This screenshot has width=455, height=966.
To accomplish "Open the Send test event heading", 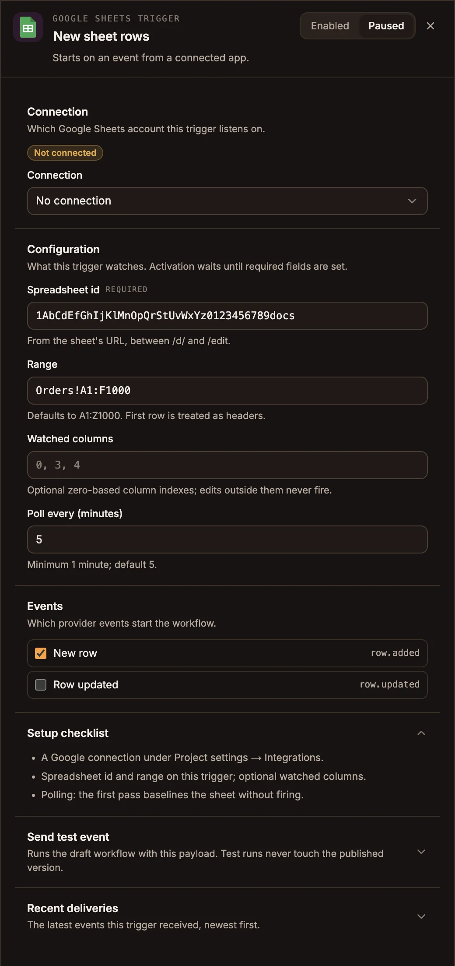I will pyautogui.click(x=68, y=837).
